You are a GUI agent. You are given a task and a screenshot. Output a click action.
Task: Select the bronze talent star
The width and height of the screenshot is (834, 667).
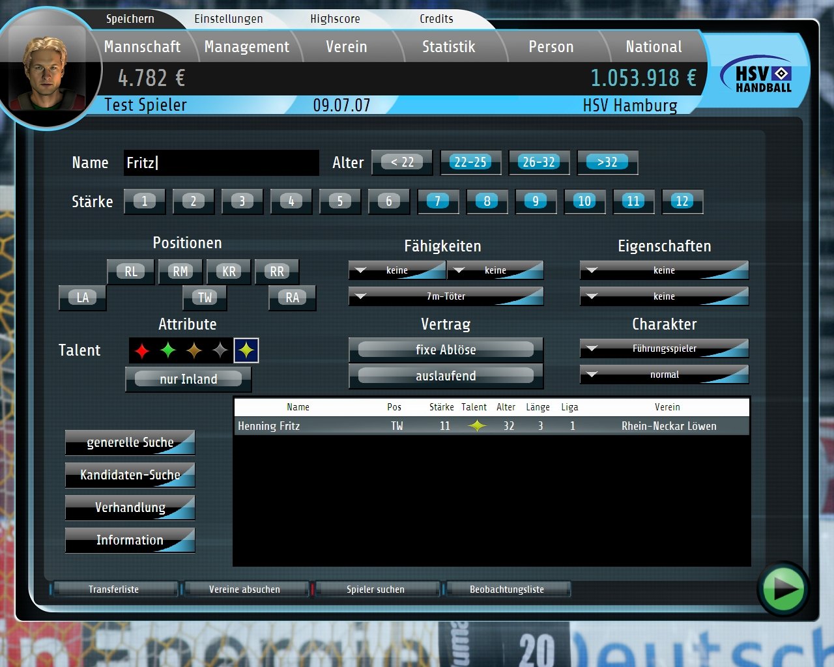(194, 350)
